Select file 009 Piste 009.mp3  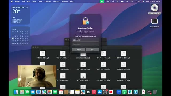(103, 66)
